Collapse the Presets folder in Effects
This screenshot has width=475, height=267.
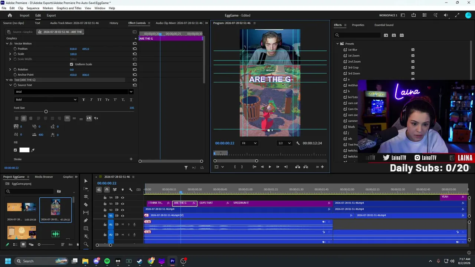click(338, 44)
